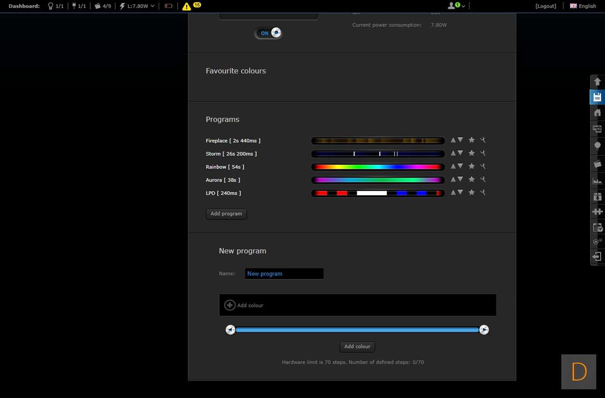Click the Add program button
This screenshot has height=398, width=605.
point(226,214)
